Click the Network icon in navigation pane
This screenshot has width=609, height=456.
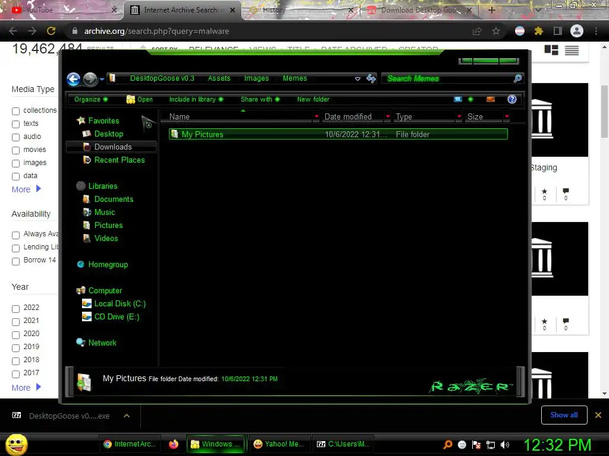tap(81, 343)
